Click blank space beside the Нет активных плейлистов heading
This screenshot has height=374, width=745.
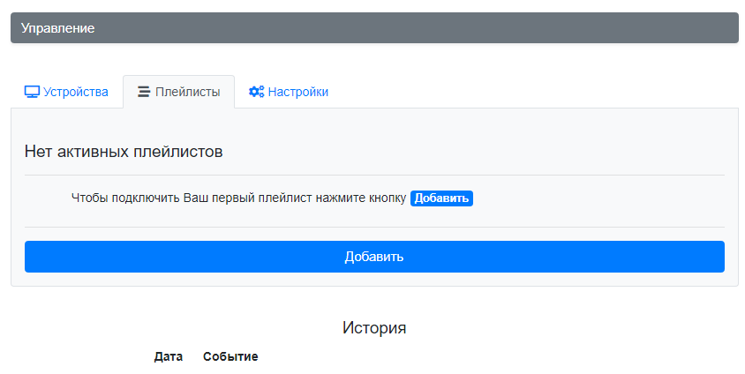475,152
